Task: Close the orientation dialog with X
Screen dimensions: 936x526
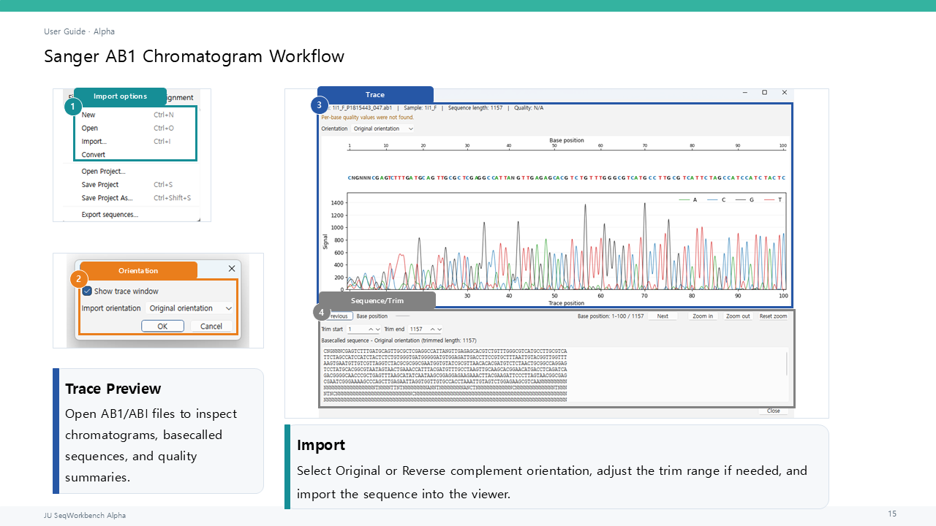Action: coord(232,269)
